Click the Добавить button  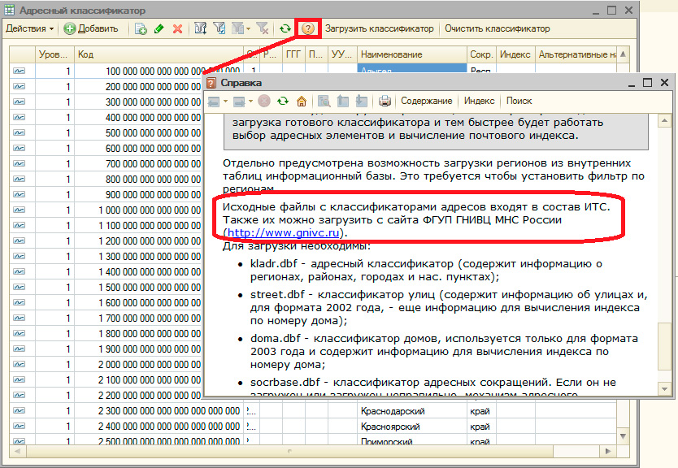pyautogui.click(x=91, y=28)
